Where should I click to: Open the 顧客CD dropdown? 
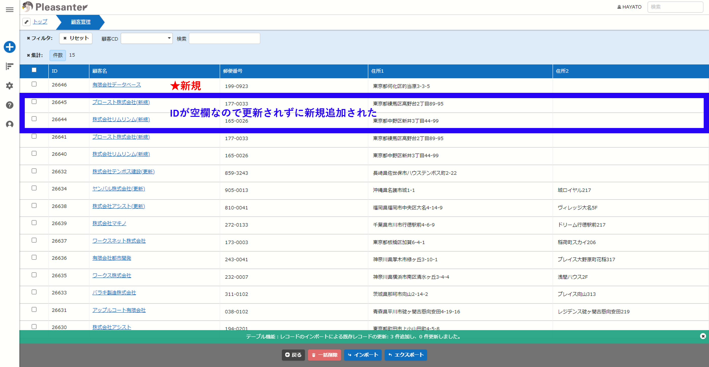(x=147, y=38)
